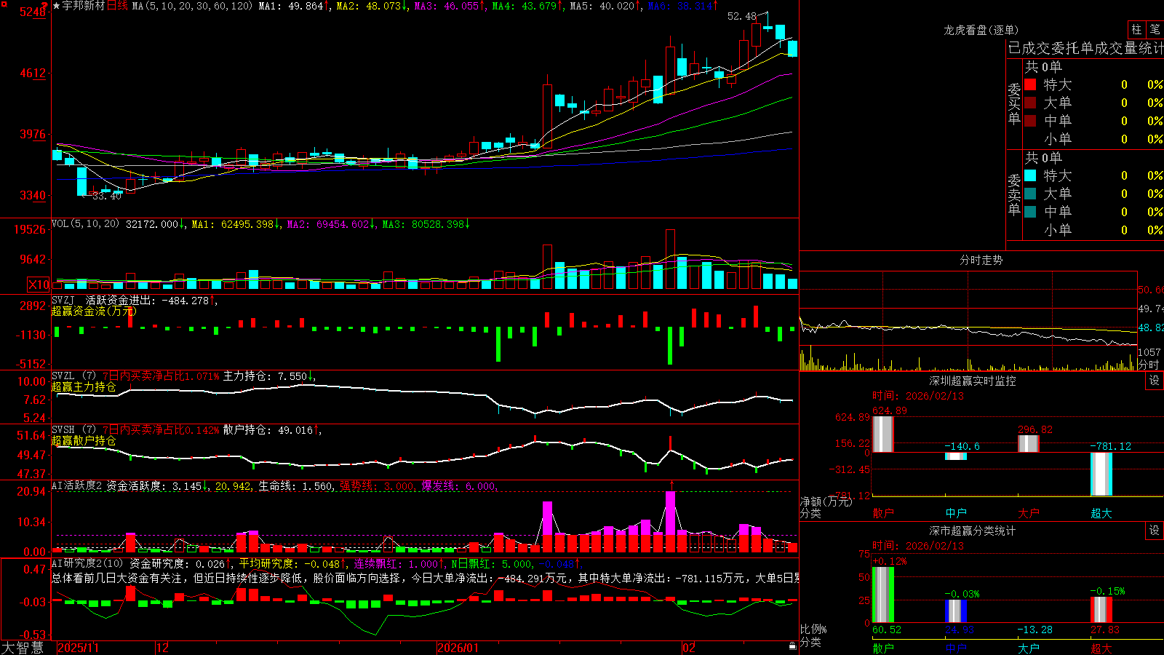
Task: Click the 深圳超赢实时监控 panel title
Action: click(x=973, y=381)
